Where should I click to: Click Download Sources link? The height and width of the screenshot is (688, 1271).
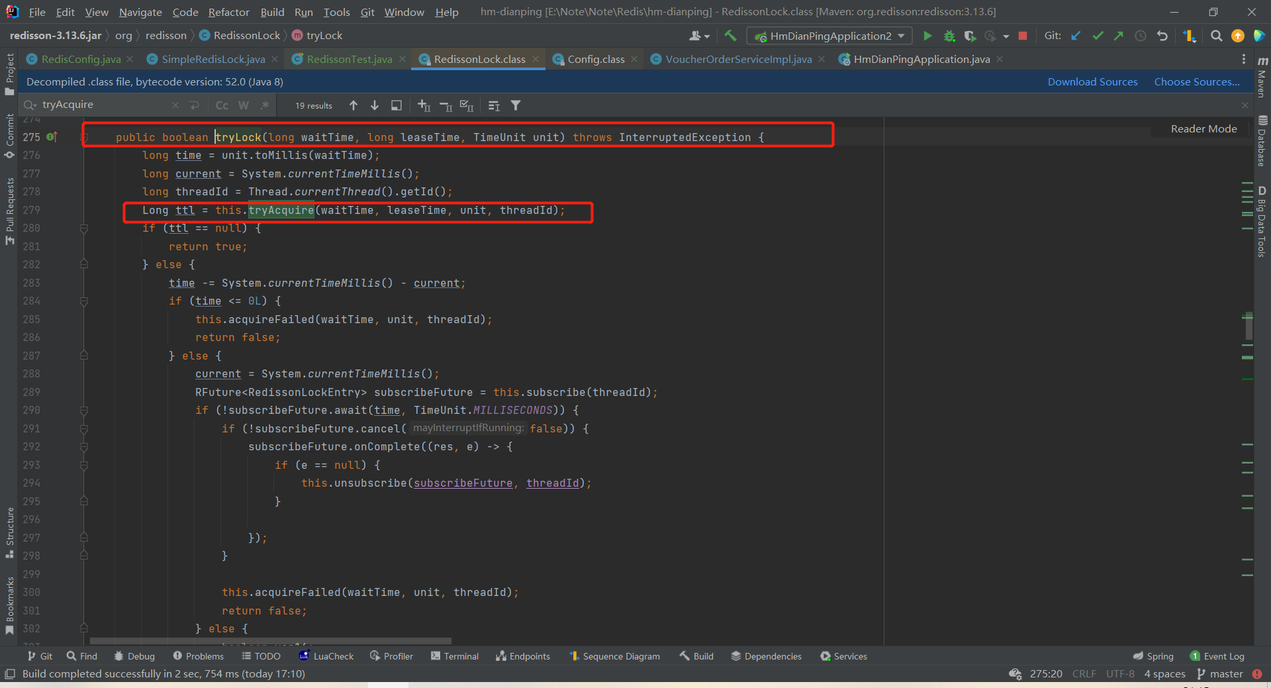coord(1092,82)
